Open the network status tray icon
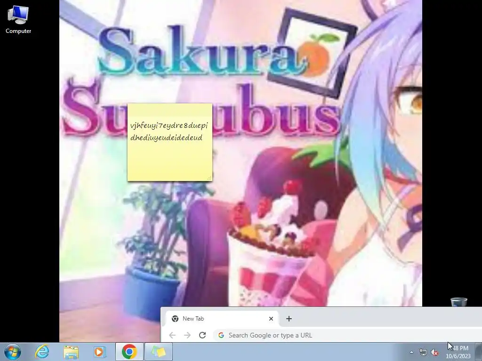 [x=423, y=352]
